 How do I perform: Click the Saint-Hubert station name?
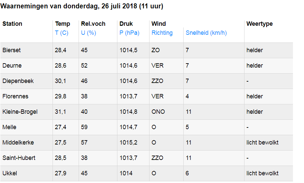tap(19, 158)
